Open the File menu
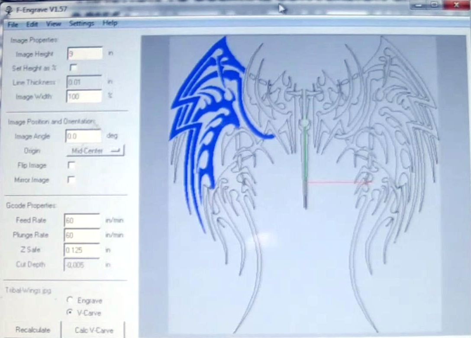 coord(13,24)
